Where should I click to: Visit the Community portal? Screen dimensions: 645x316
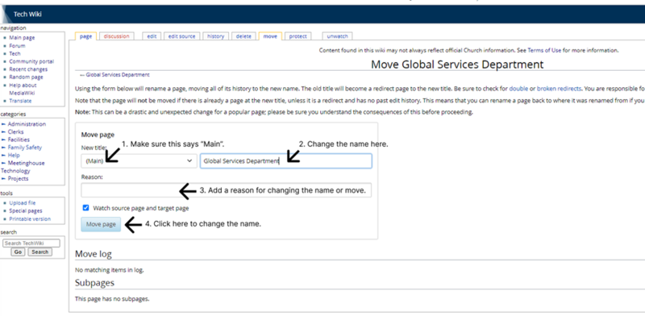pos(31,61)
